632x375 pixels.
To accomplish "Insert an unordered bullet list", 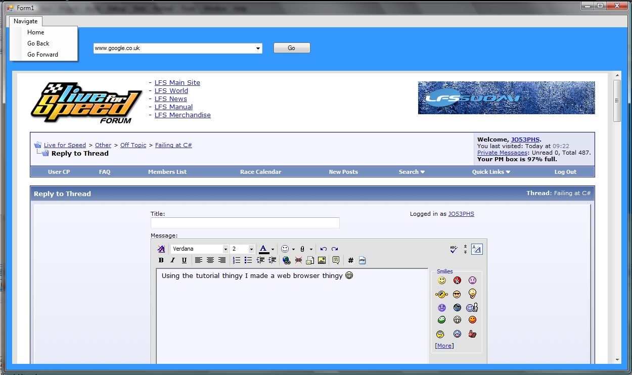I will pyautogui.click(x=248, y=260).
